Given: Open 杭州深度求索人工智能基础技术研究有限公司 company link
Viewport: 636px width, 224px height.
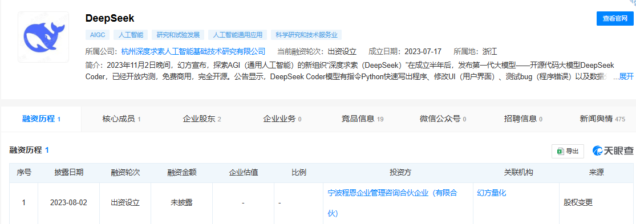Looking at the screenshot, I should tap(193, 51).
